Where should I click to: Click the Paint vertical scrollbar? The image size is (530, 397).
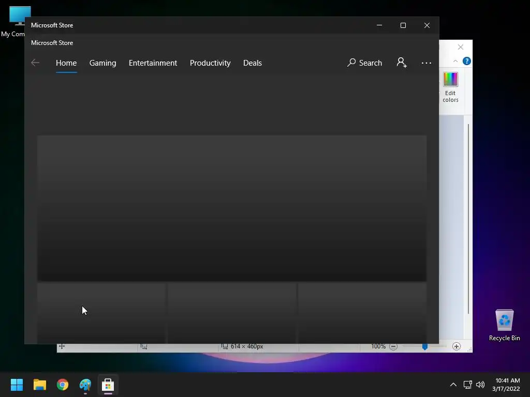click(x=468, y=219)
